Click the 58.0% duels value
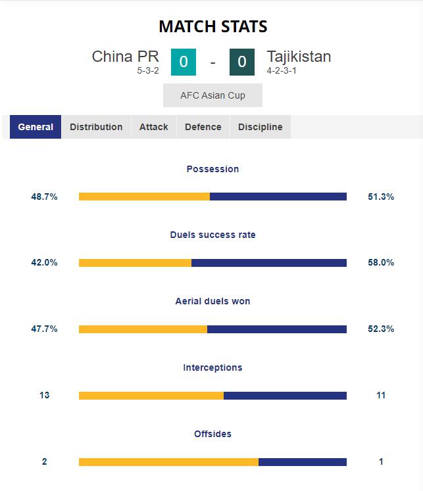 pos(381,262)
